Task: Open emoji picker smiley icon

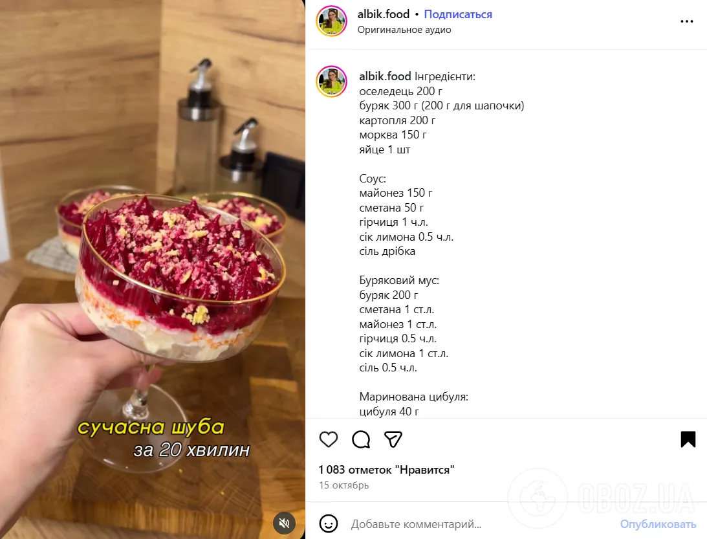Action: [x=328, y=523]
